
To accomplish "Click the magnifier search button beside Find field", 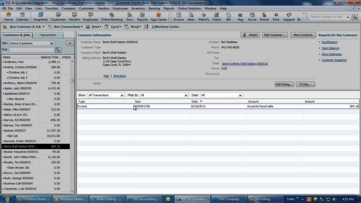I will tap(58, 50).
